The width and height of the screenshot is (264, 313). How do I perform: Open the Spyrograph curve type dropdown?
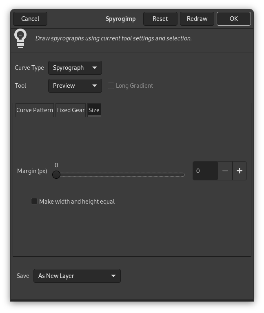click(x=69, y=68)
